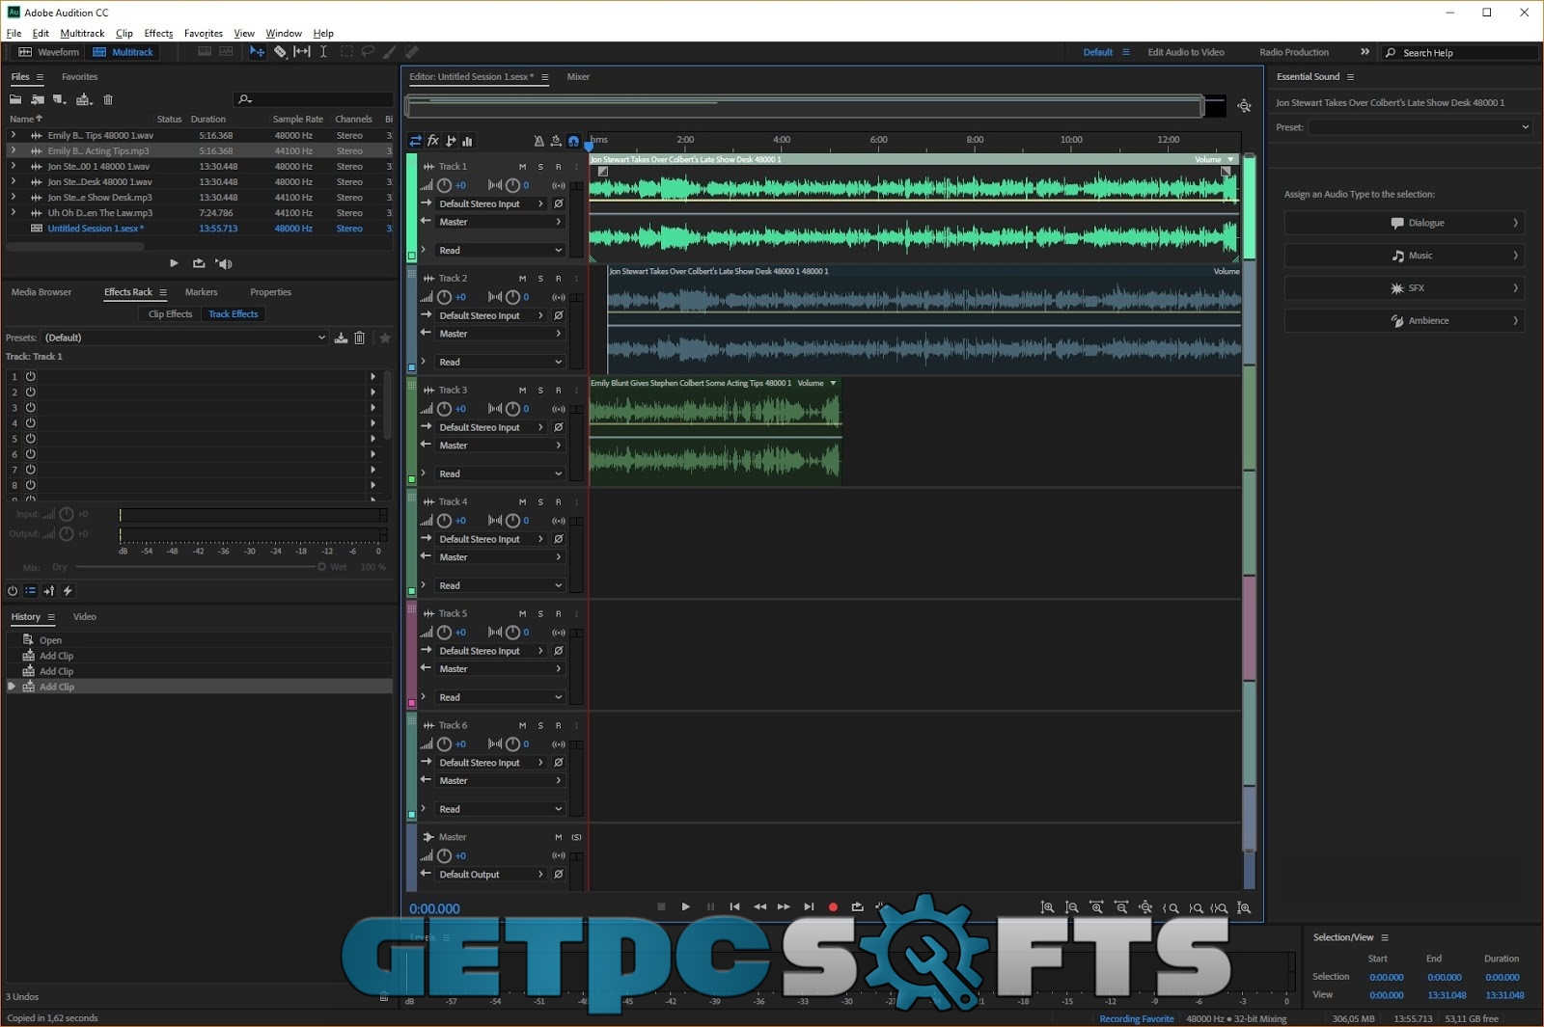Delete the effects rack preset with its trash icon

[x=360, y=338]
